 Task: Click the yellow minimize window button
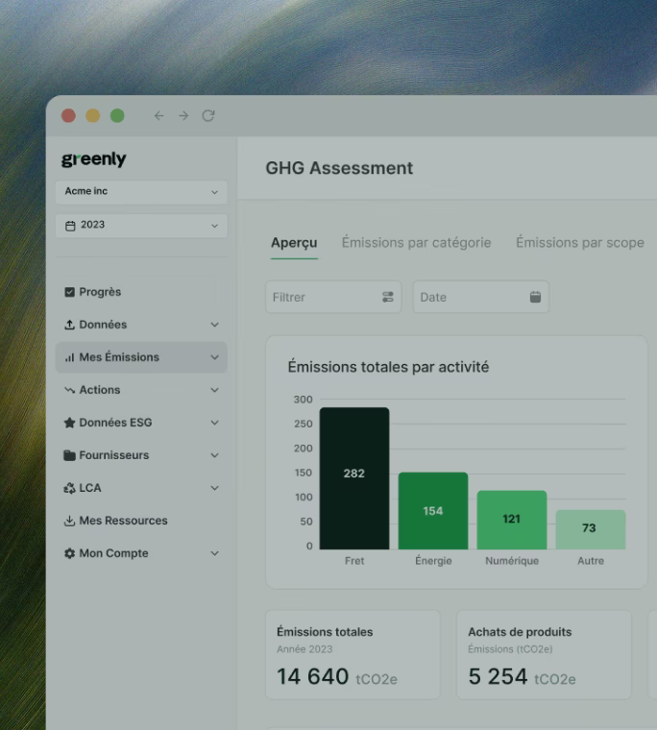92,115
